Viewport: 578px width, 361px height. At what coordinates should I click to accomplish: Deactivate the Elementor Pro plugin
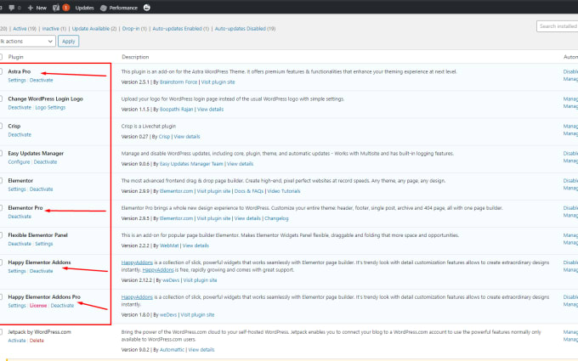pyautogui.click(x=20, y=217)
